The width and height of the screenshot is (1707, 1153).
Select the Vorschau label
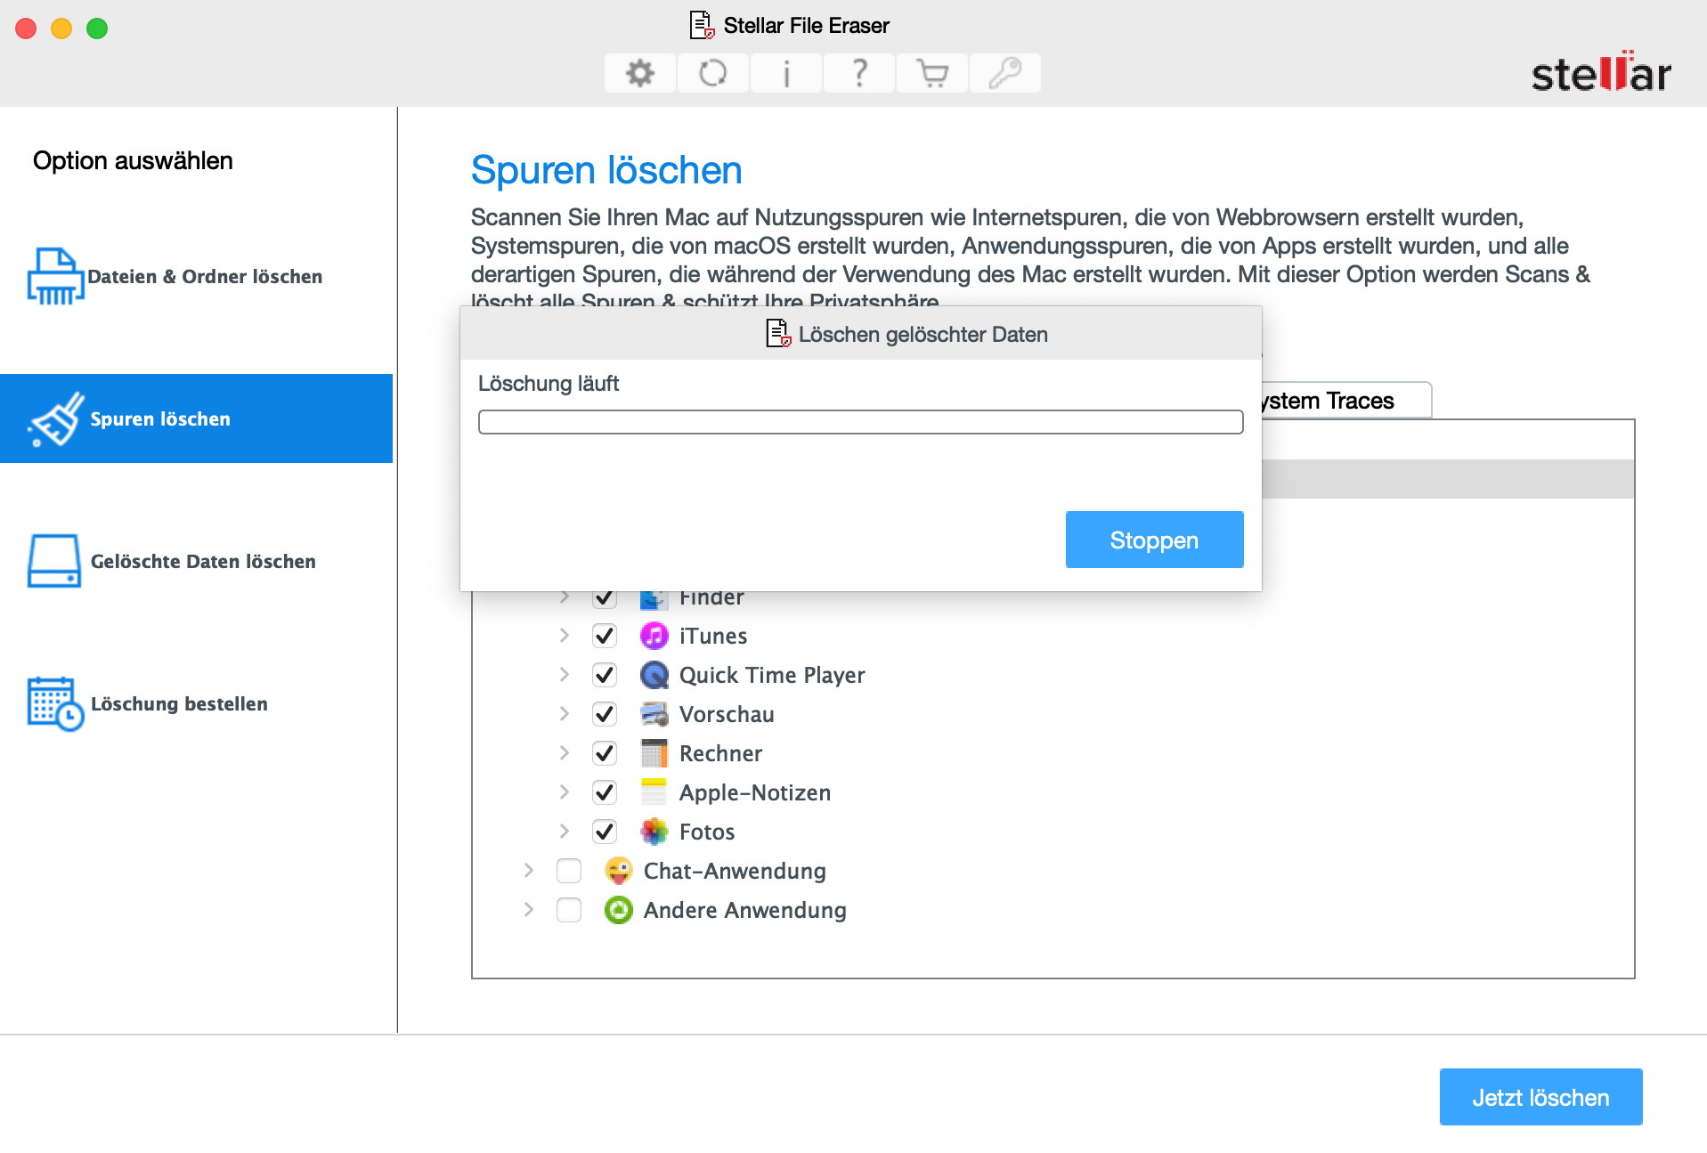click(727, 714)
